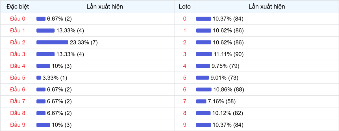The height and width of the screenshot is (131, 339).
Task: Click the Đầu 9 label
Action: click(x=18, y=125)
